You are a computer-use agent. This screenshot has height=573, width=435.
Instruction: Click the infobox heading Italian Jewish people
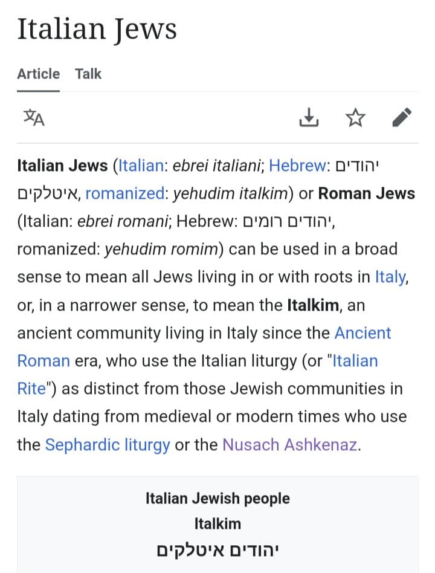217,499
